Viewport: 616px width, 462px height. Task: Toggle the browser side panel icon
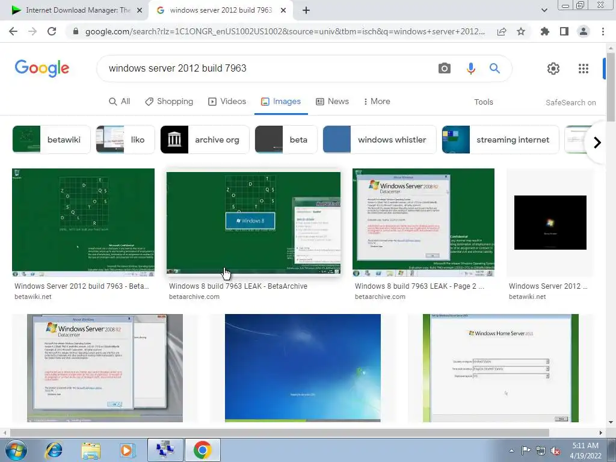point(564,31)
